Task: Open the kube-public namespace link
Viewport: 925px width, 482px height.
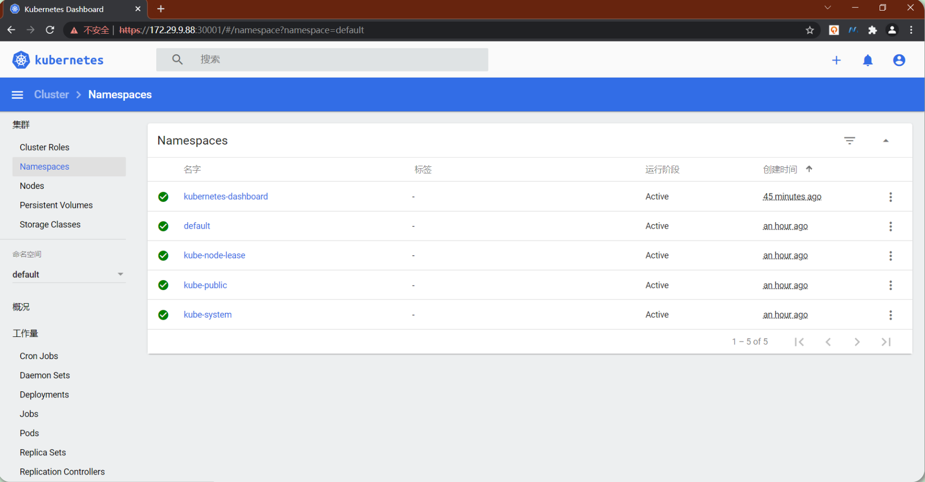Action: [205, 285]
